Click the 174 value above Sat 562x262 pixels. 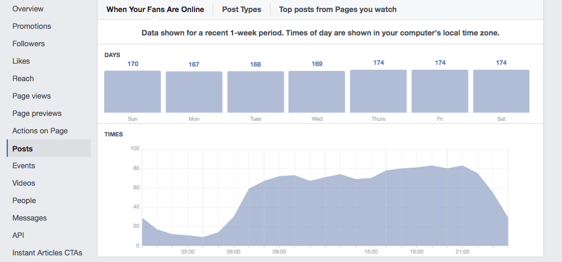(501, 62)
